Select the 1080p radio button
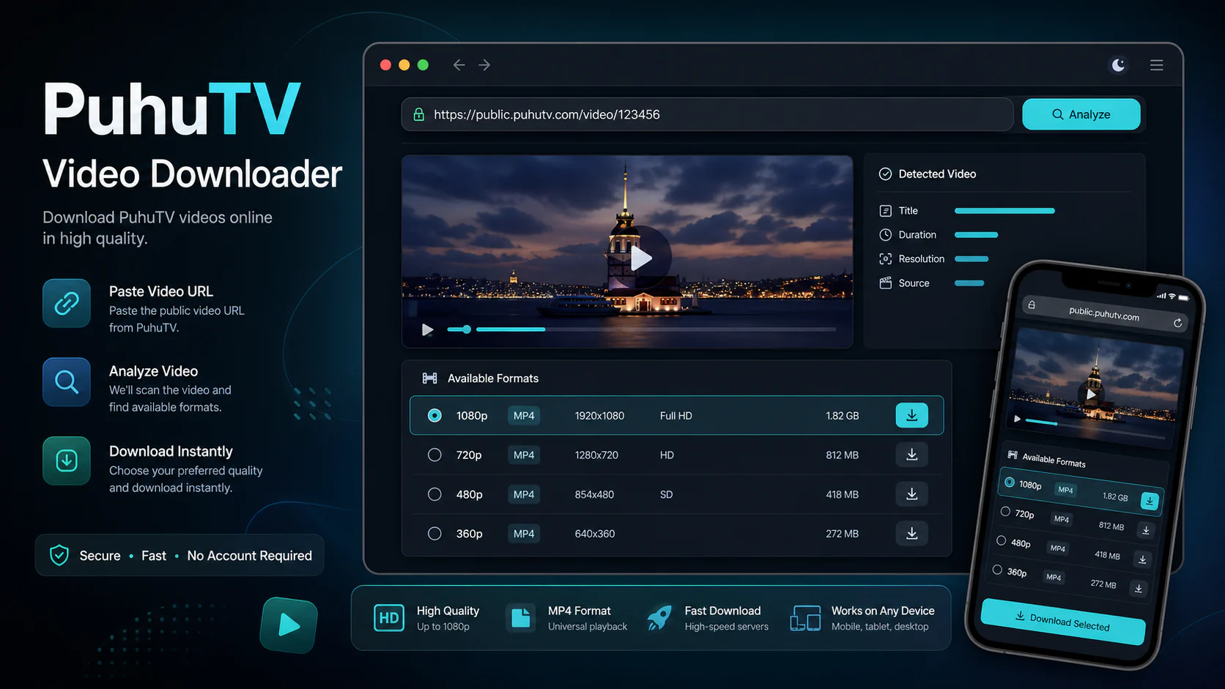Viewport: 1225px width, 689px height. pyautogui.click(x=434, y=416)
